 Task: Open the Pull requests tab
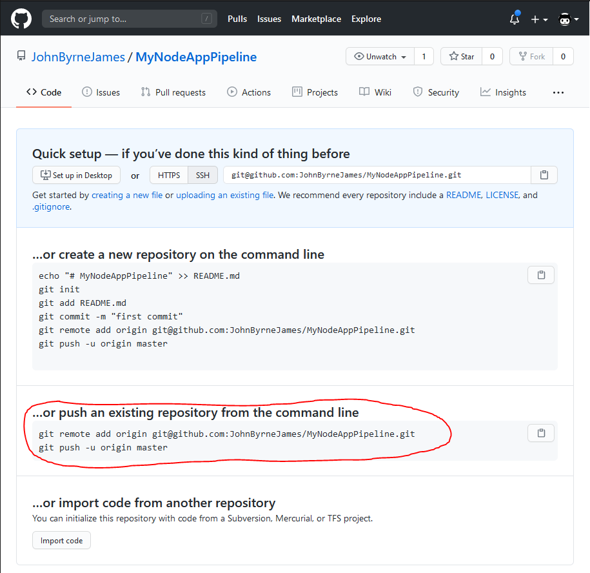(x=173, y=92)
